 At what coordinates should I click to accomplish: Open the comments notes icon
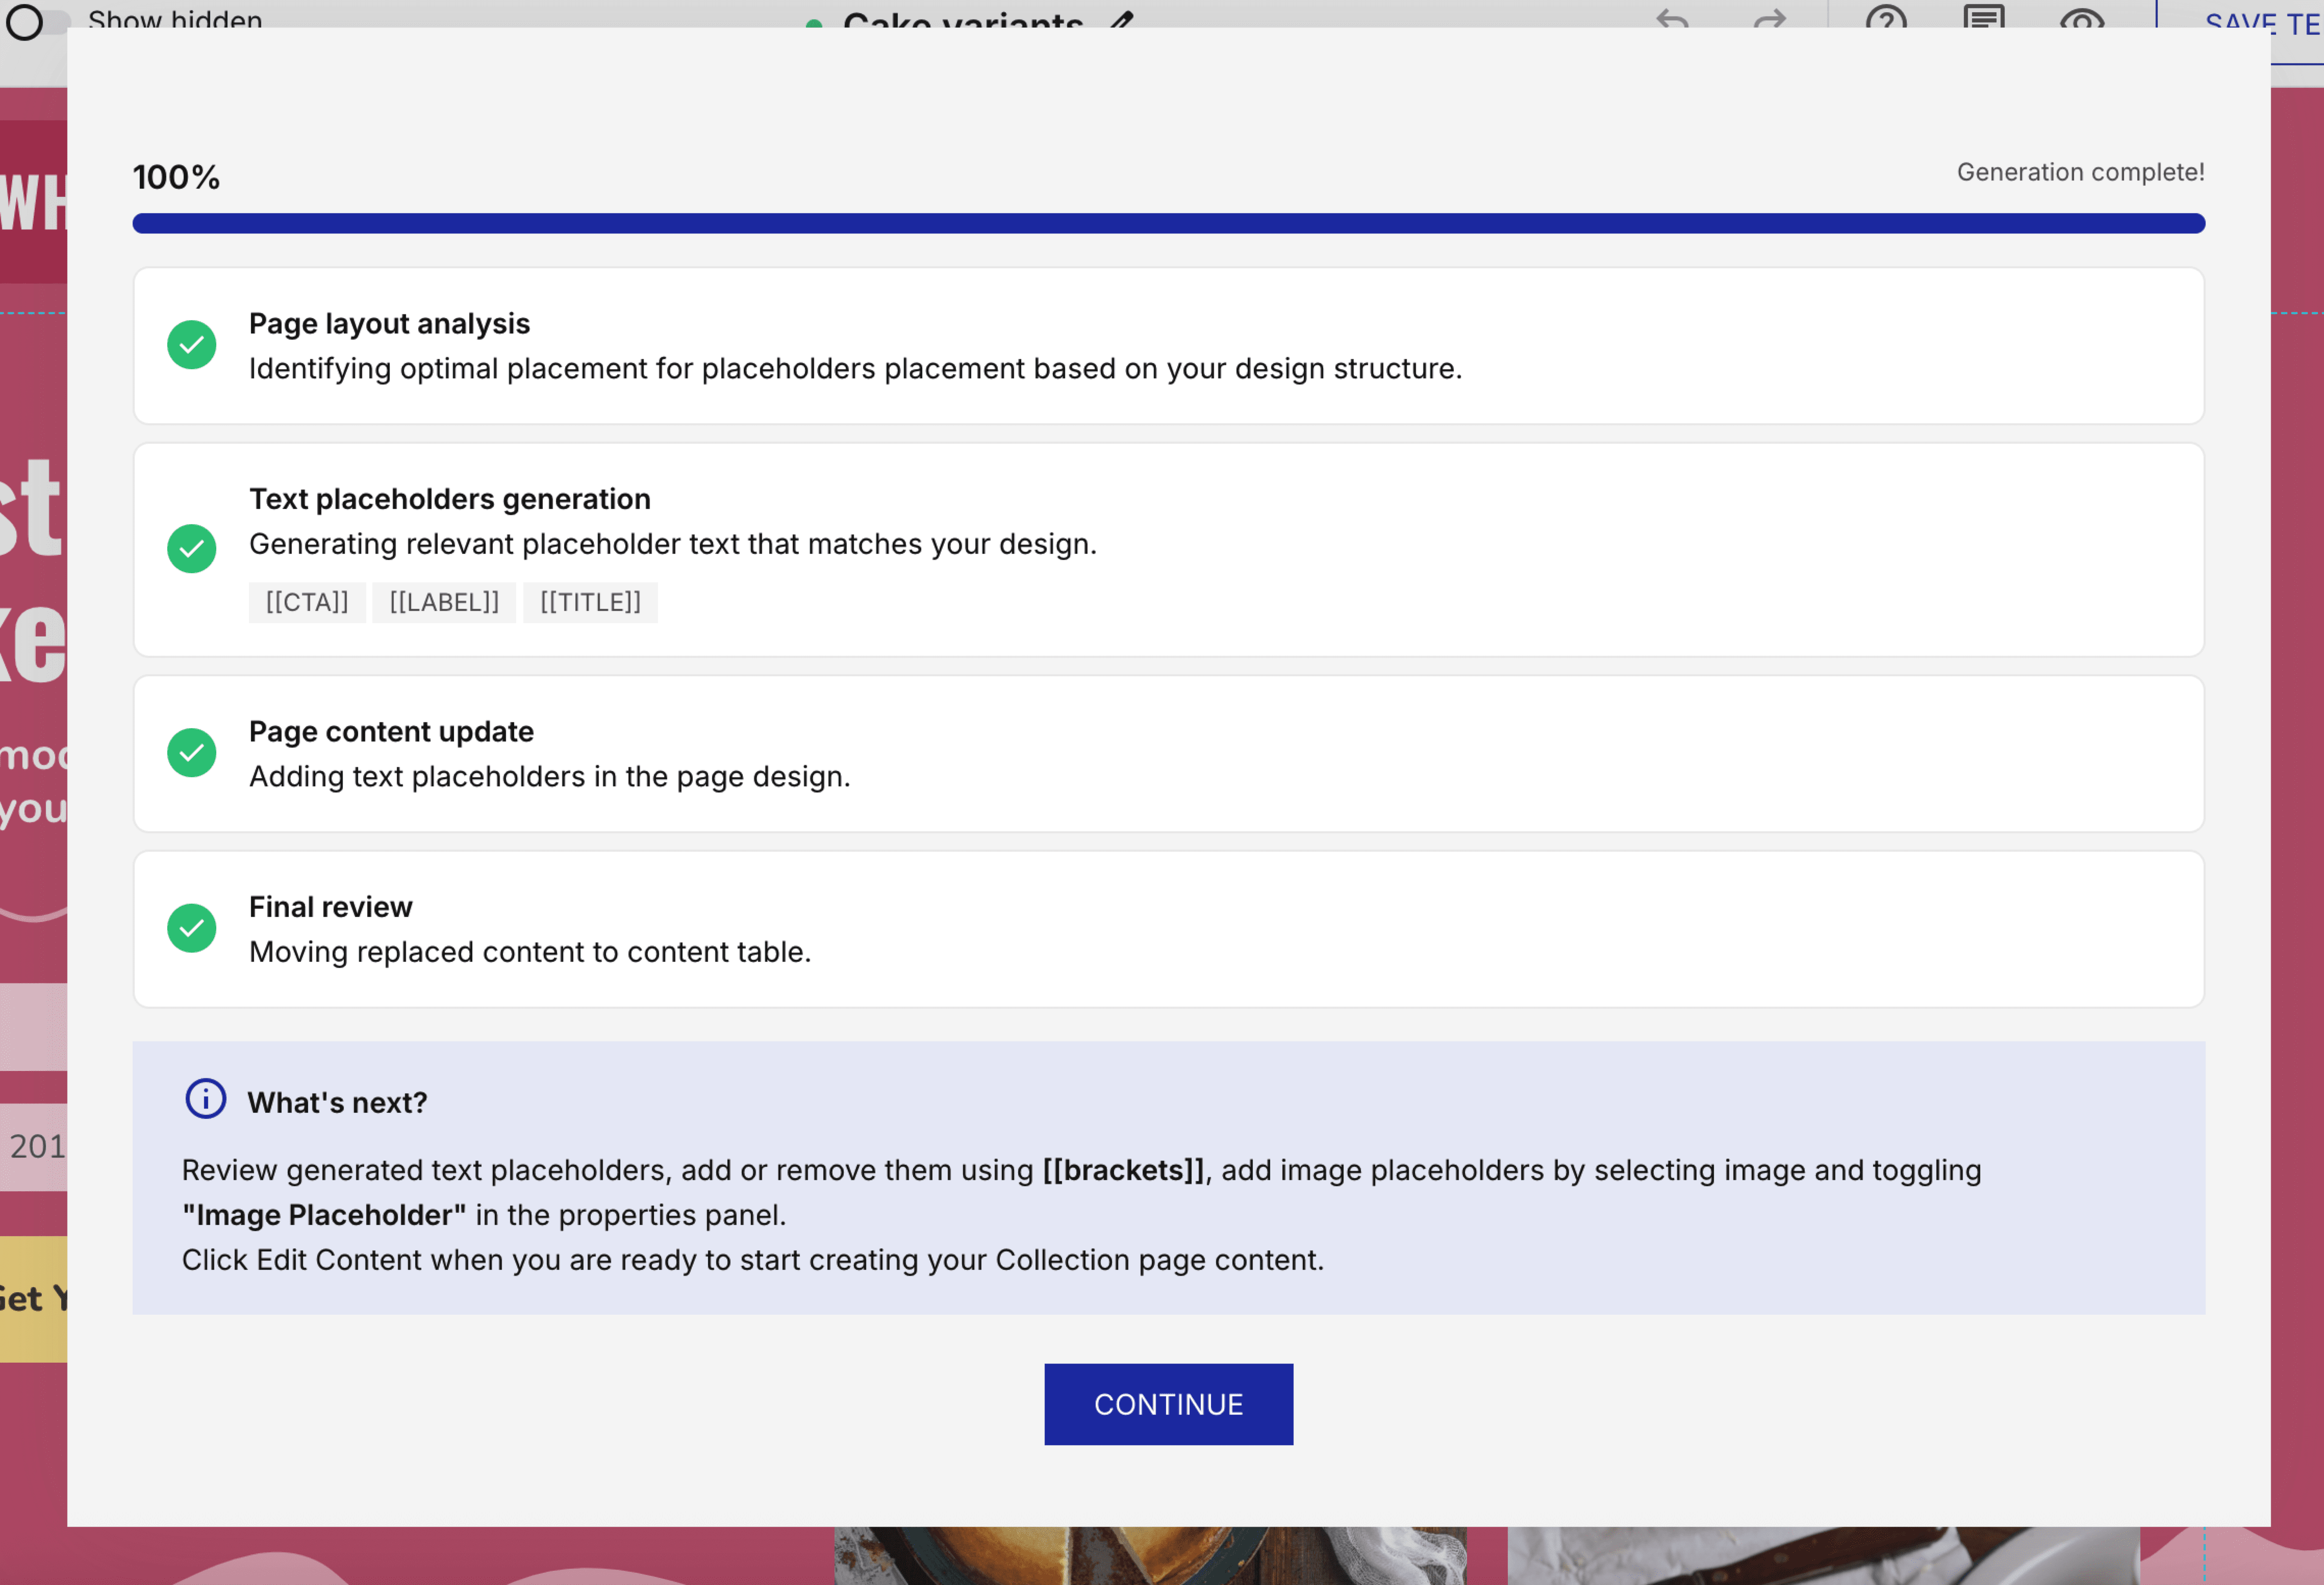1984,18
